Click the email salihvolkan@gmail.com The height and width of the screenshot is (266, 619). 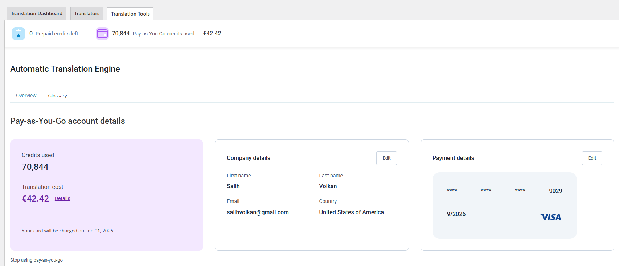pyautogui.click(x=258, y=212)
